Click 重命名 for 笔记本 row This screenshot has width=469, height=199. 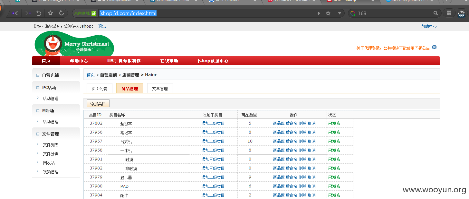coord(292,132)
